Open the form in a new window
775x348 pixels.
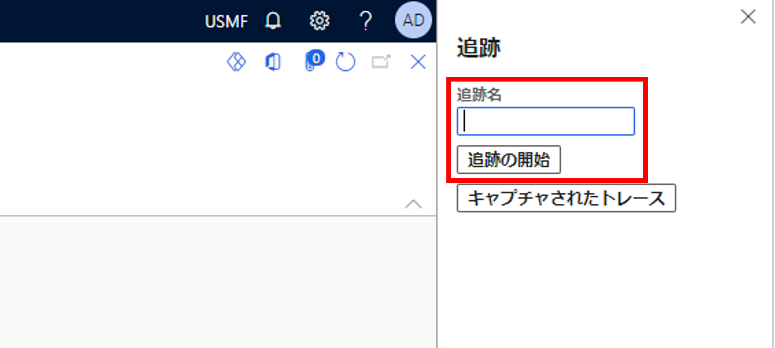tap(381, 62)
